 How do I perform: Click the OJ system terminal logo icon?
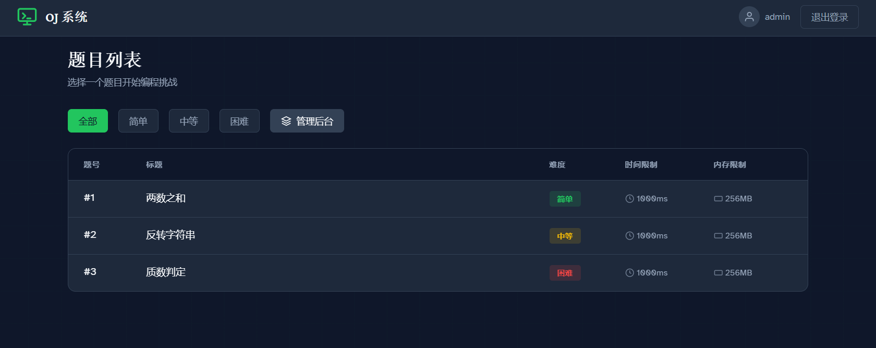tap(27, 17)
